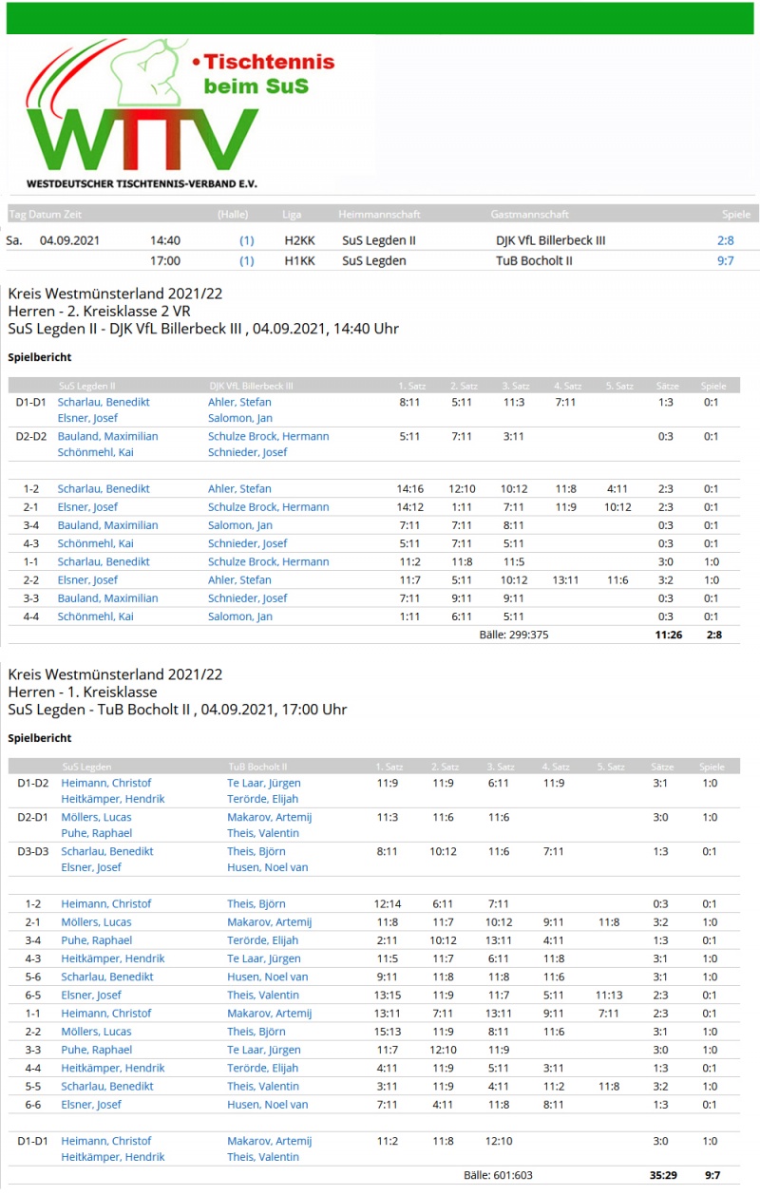The height and width of the screenshot is (1195, 760).
Task: Click hall (1) link for 14:40 match
Action: coord(246,240)
